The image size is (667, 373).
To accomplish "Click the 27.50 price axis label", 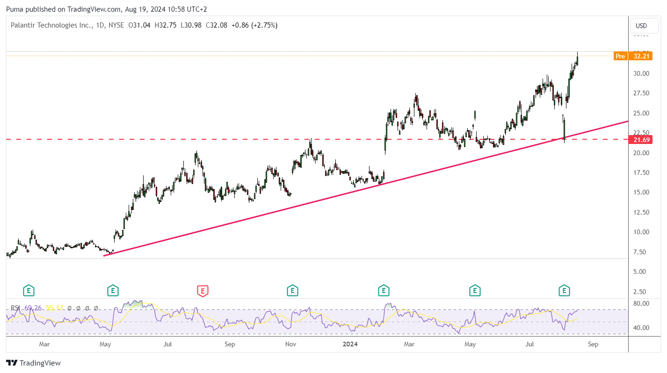I will pos(640,93).
